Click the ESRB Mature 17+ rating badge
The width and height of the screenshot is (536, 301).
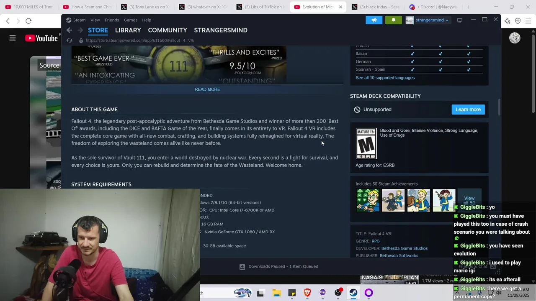tap(366, 143)
